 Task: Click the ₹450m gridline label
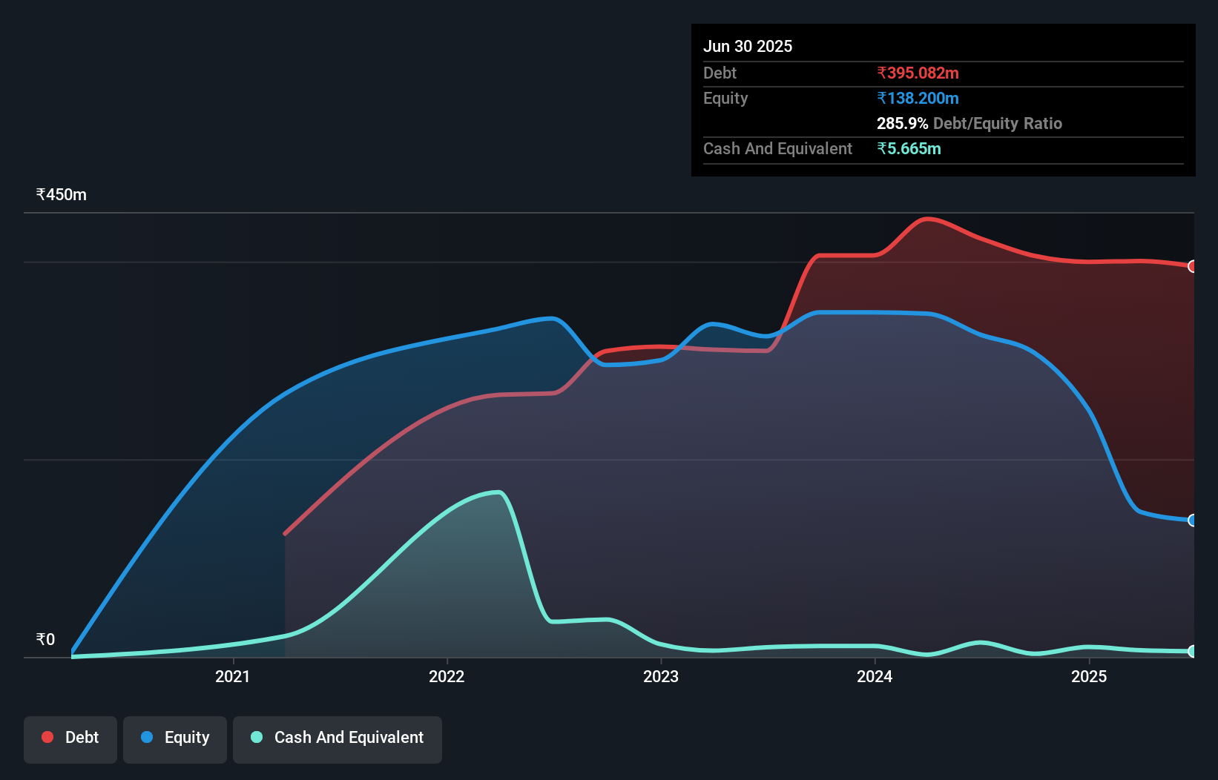coord(60,194)
